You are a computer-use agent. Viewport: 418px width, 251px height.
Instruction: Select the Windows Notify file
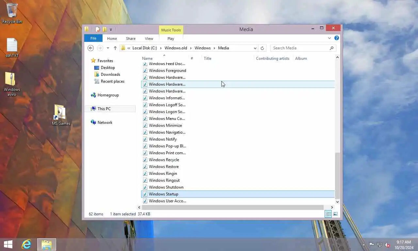163,139
